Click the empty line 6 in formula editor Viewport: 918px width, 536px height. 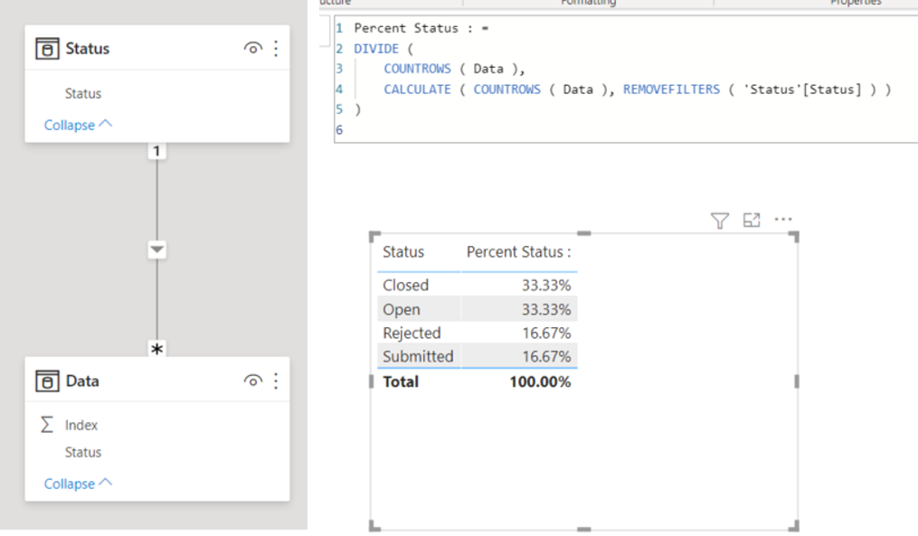[x=627, y=130]
